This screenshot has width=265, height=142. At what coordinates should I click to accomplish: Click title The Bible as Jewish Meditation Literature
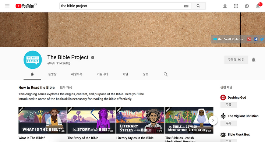180,139
